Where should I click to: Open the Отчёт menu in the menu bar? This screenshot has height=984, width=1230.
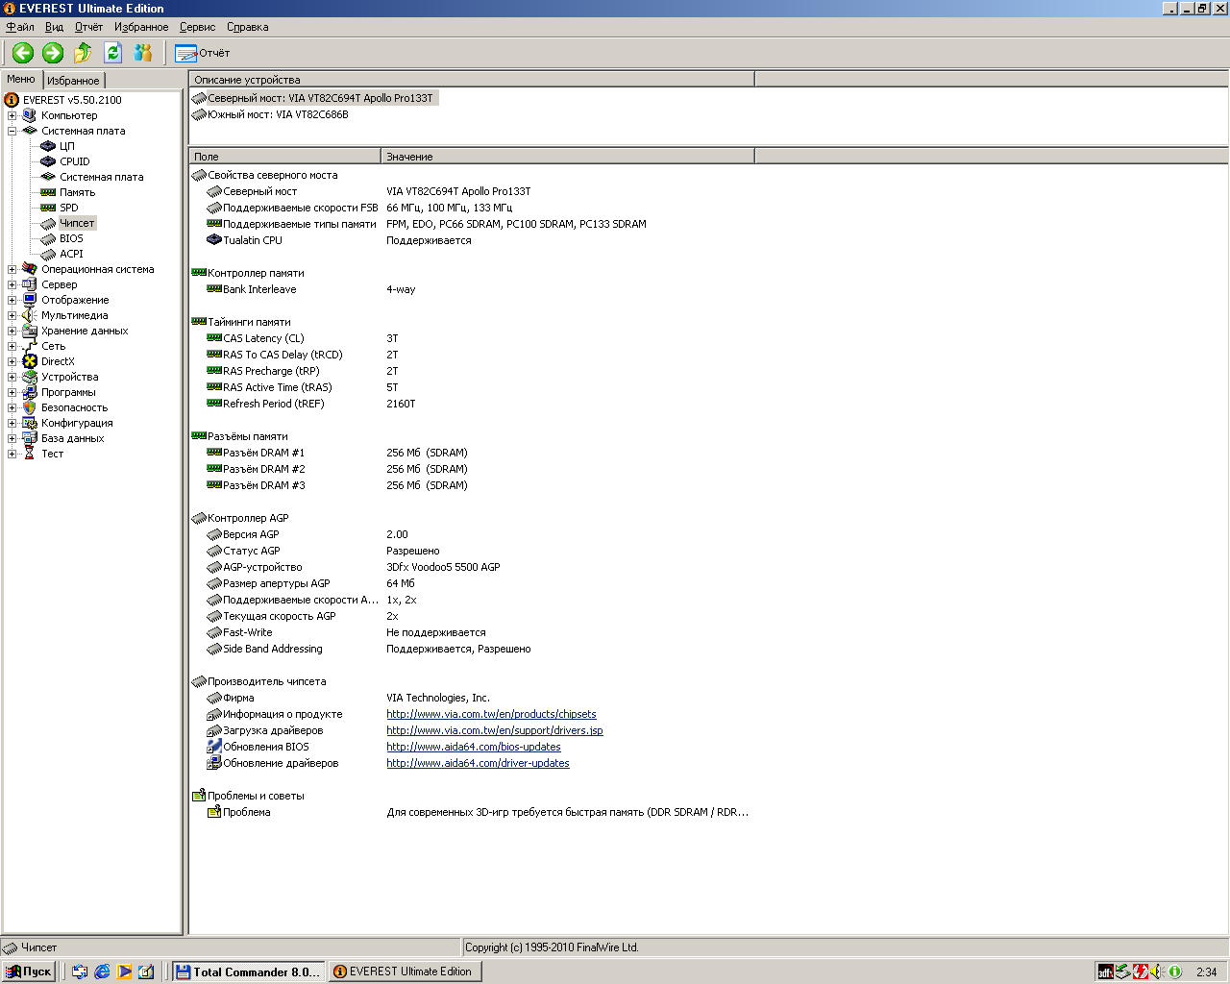[x=88, y=27]
